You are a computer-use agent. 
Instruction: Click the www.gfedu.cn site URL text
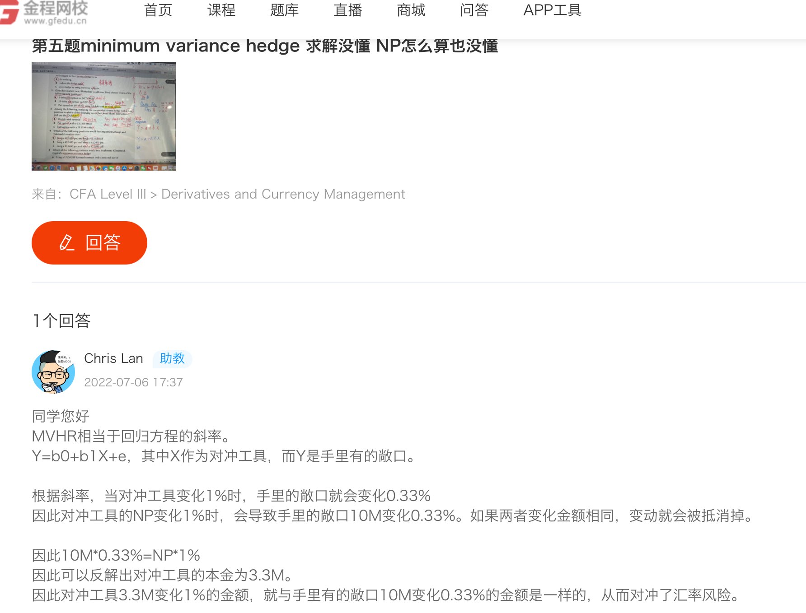tap(55, 21)
